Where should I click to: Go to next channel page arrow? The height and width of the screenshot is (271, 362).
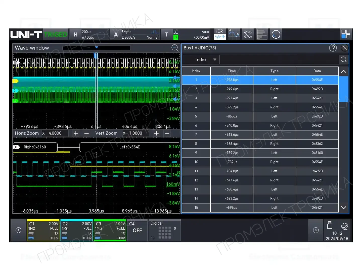tap(316, 230)
